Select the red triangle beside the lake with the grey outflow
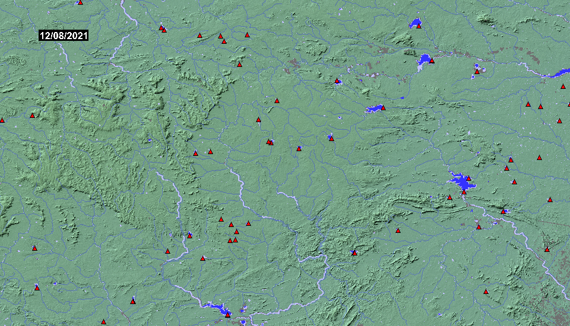Screen dimensions: 570x326 (x=432, y=61)
